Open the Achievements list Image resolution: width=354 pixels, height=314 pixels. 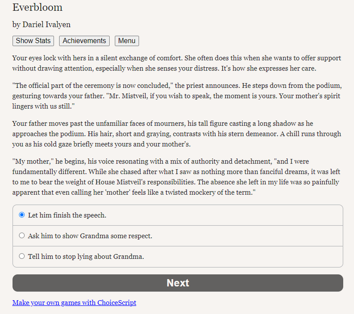84,41
